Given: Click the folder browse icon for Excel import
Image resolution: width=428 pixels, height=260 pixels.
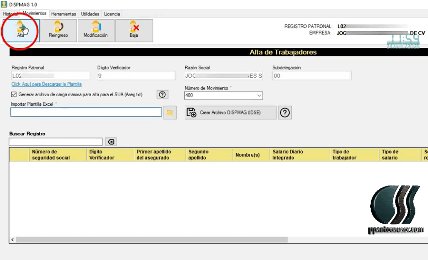Looking at the screenshot, I should tap(170, 112).
